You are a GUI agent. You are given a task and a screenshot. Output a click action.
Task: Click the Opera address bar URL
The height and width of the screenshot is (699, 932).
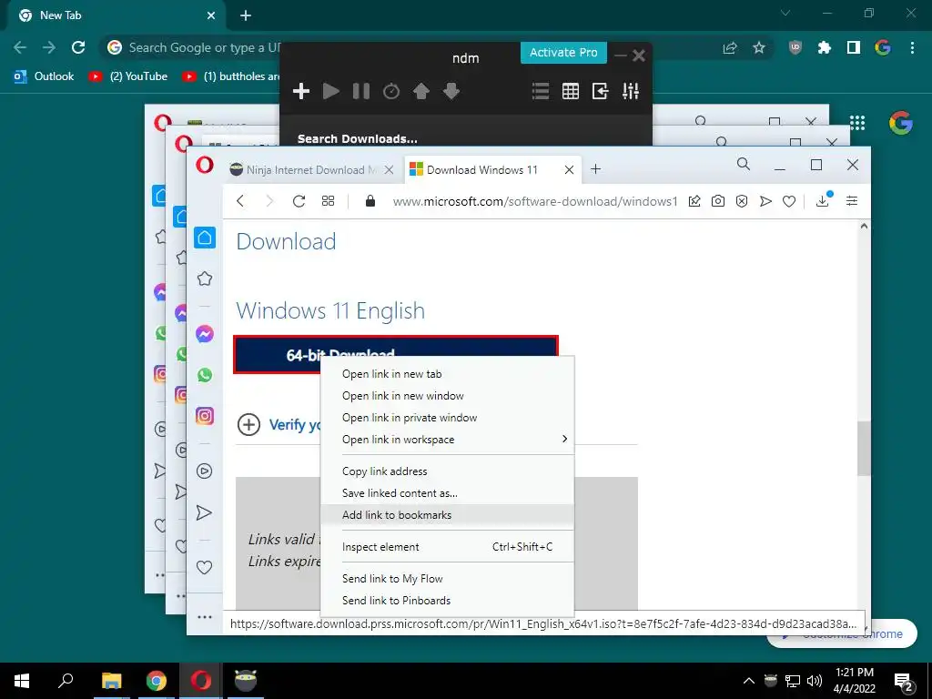(535, 201)
